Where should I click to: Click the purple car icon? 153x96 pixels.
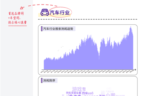click(x=45, y=12)
